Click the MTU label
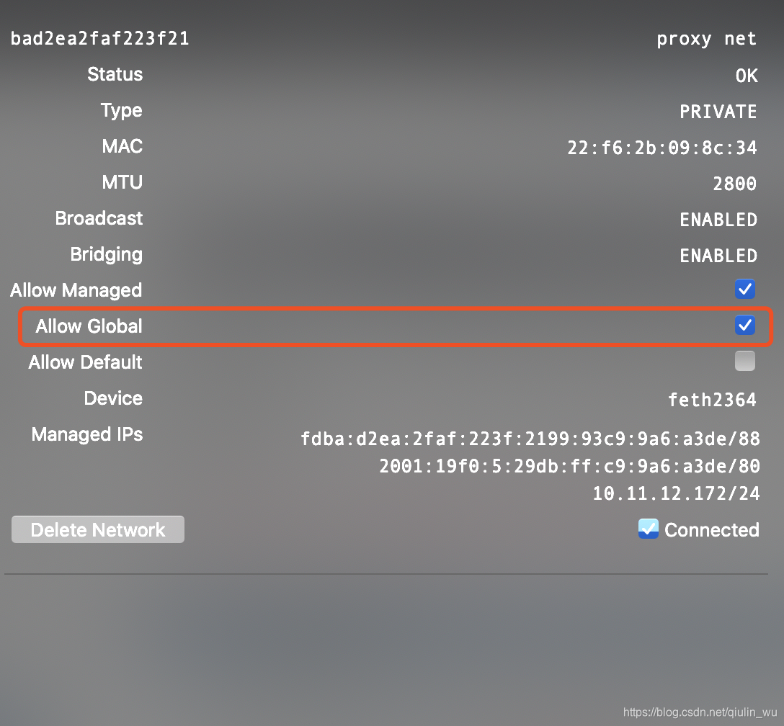This screenshot has width=784, height=726. click(122, 182)
